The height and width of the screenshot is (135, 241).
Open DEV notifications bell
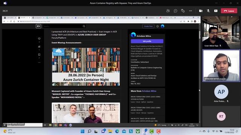(157, 26)
